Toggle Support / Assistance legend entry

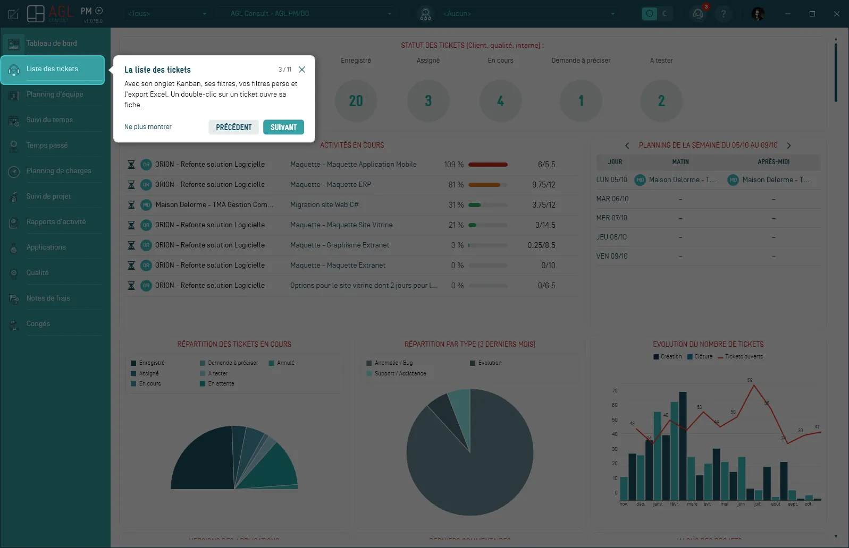[x=397, y=374]
